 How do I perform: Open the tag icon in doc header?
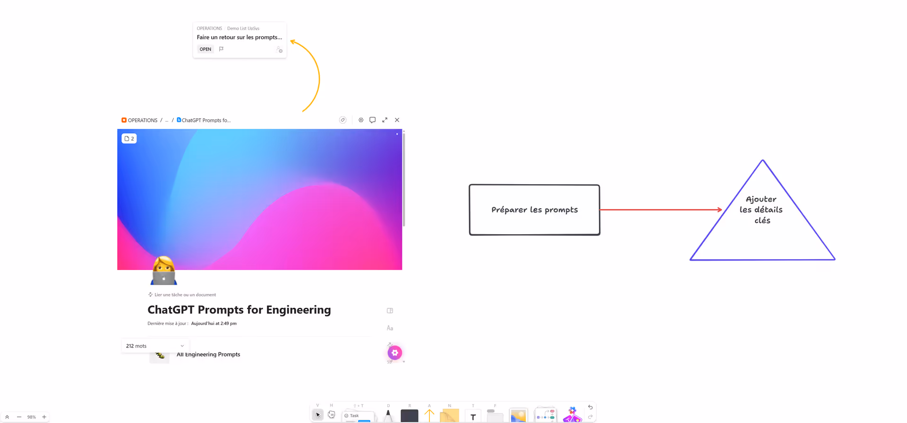tap(342, 120)
